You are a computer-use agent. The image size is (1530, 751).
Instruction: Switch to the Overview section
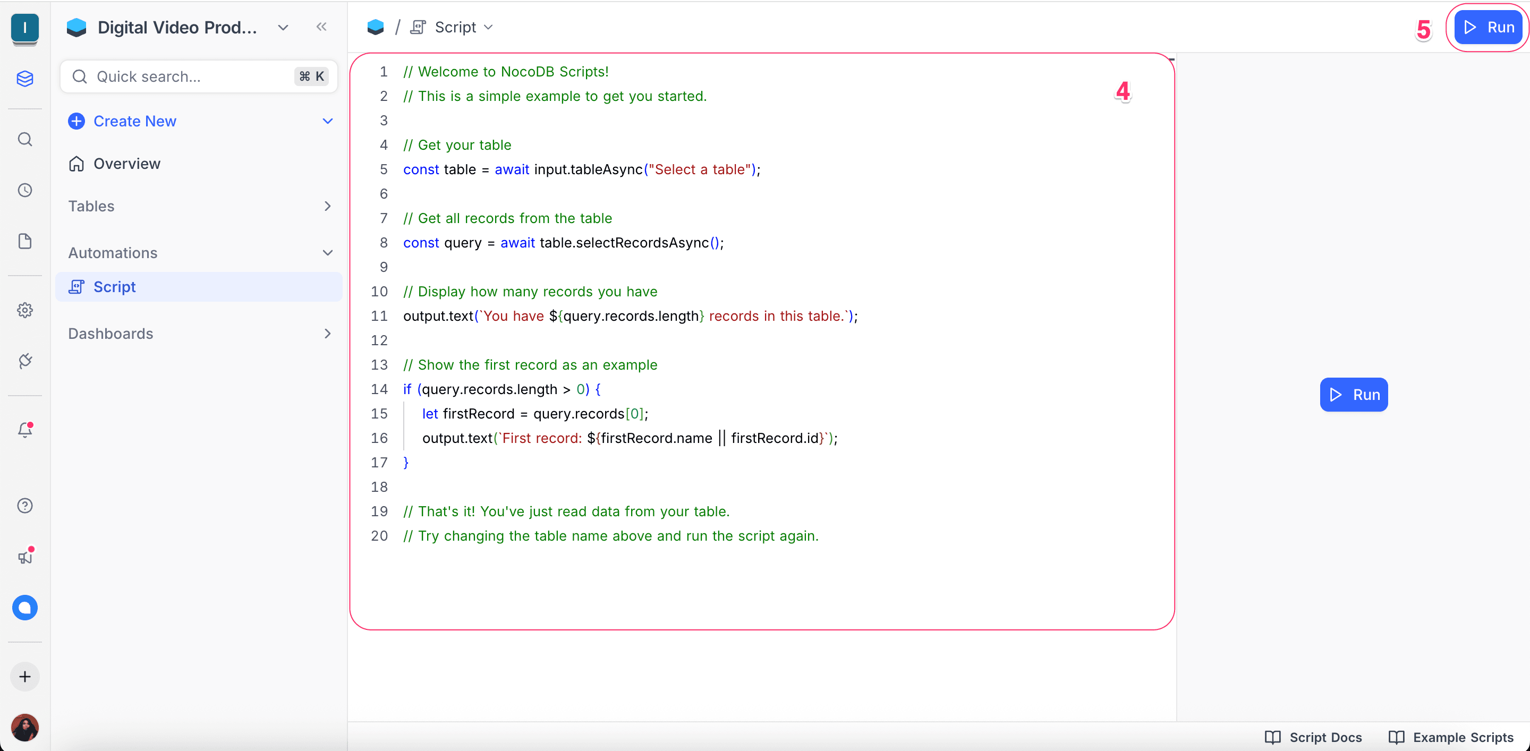pyautogui.click(x=126, y=164)
